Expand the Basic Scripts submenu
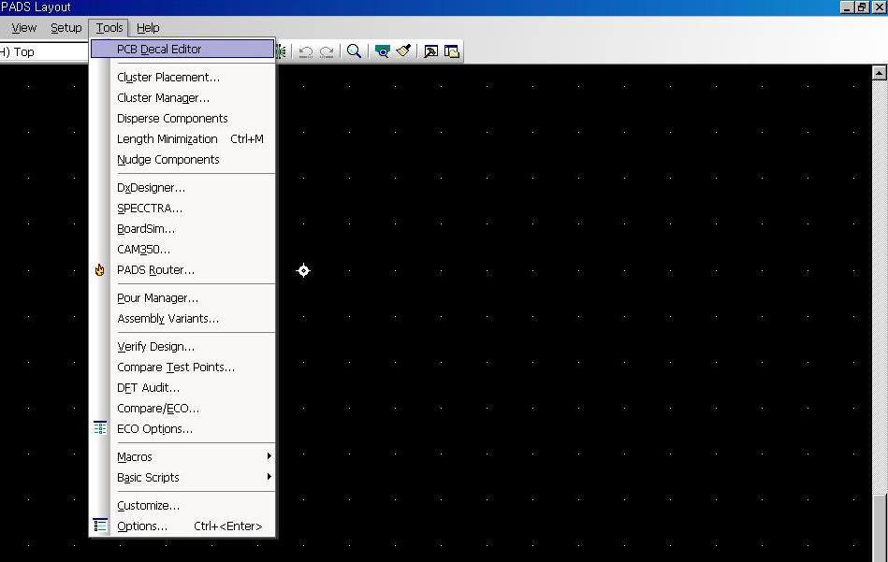Screen dimensions: 888x562 [182, 478]
